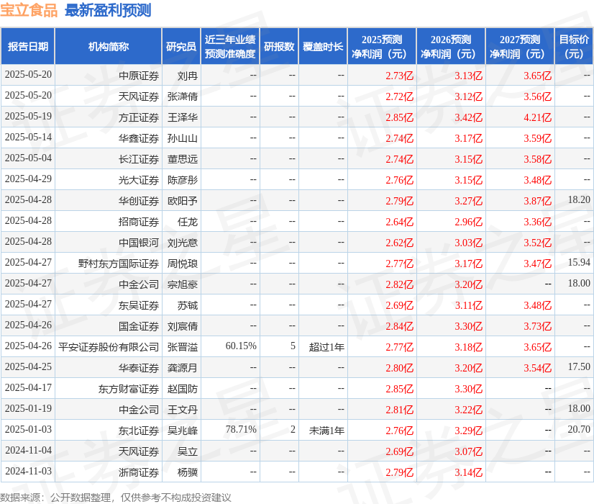Select analyst 孙山山
The width and height of the screenshot is (594, 504).
(183, 138)
